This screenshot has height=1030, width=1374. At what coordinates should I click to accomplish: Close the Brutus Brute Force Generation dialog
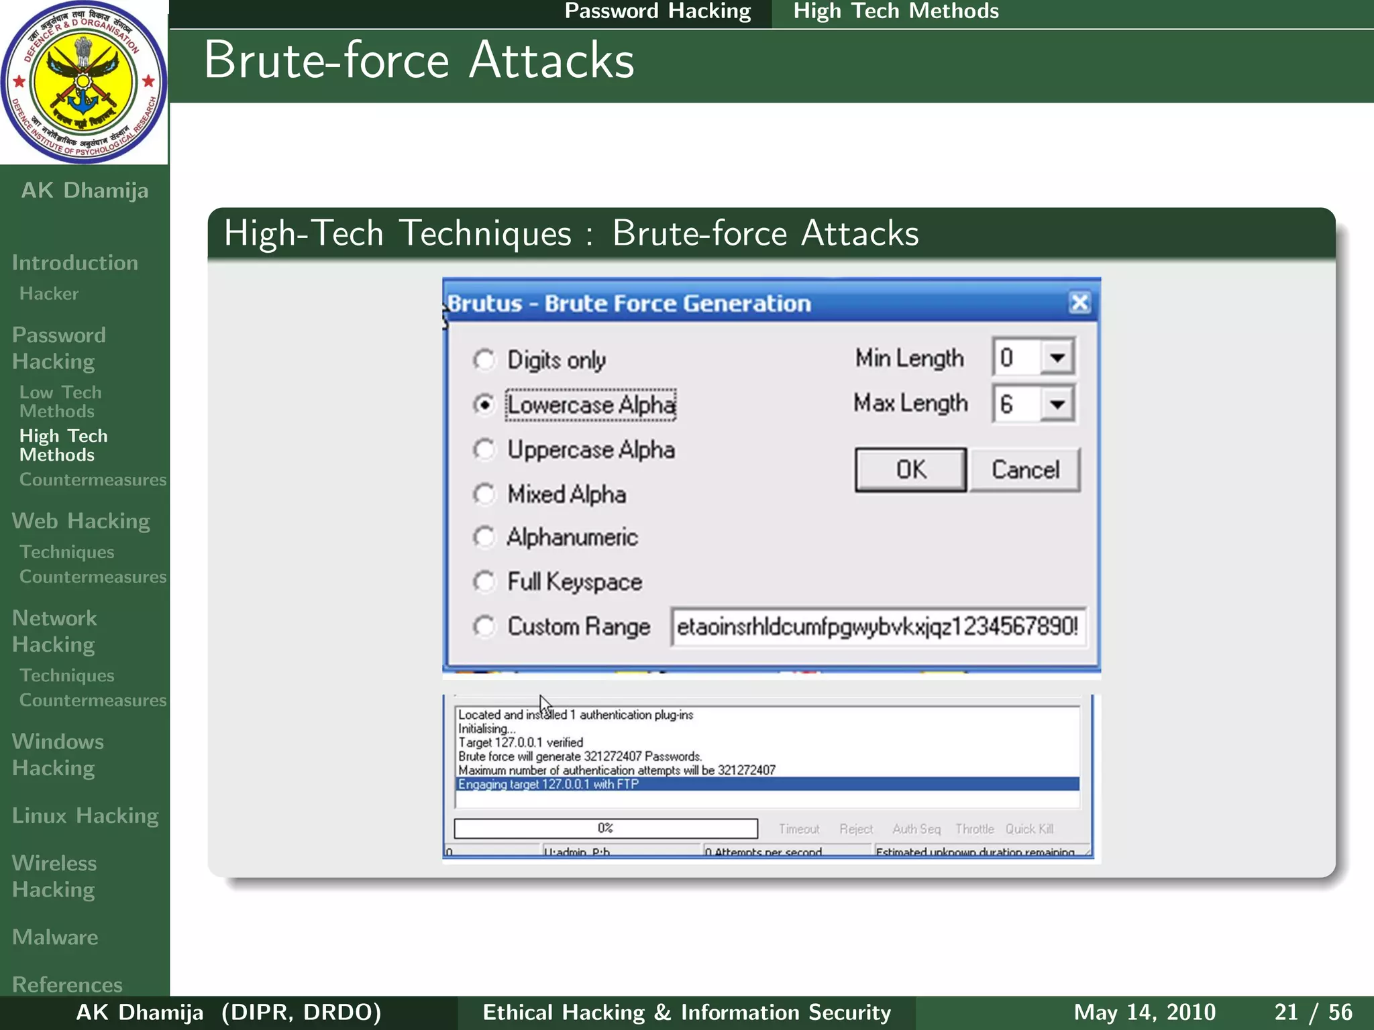click(x=1079, y=303)
